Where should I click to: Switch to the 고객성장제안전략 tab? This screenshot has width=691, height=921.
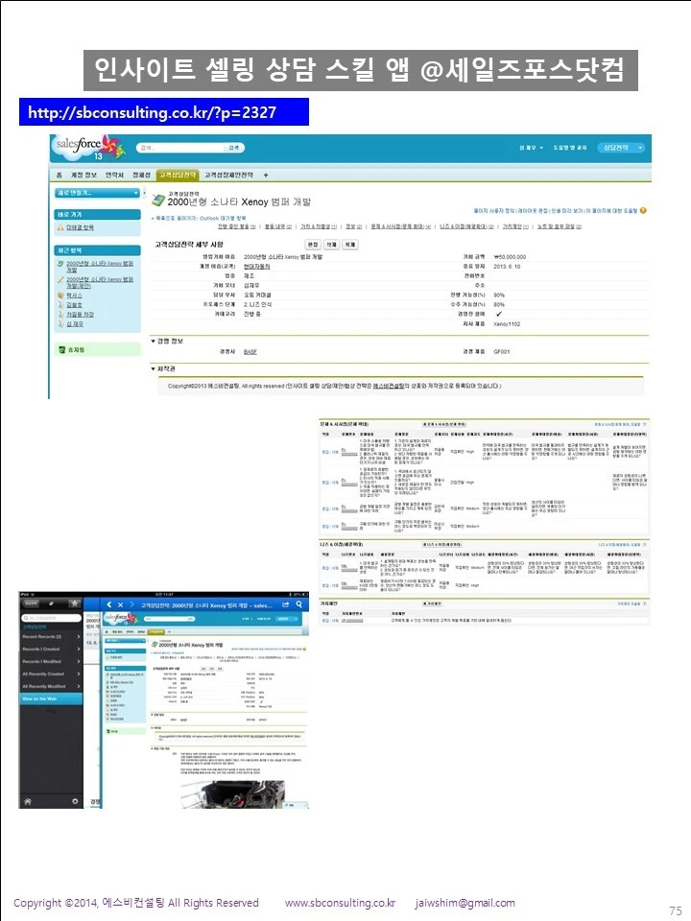click(x=228, y=175)
